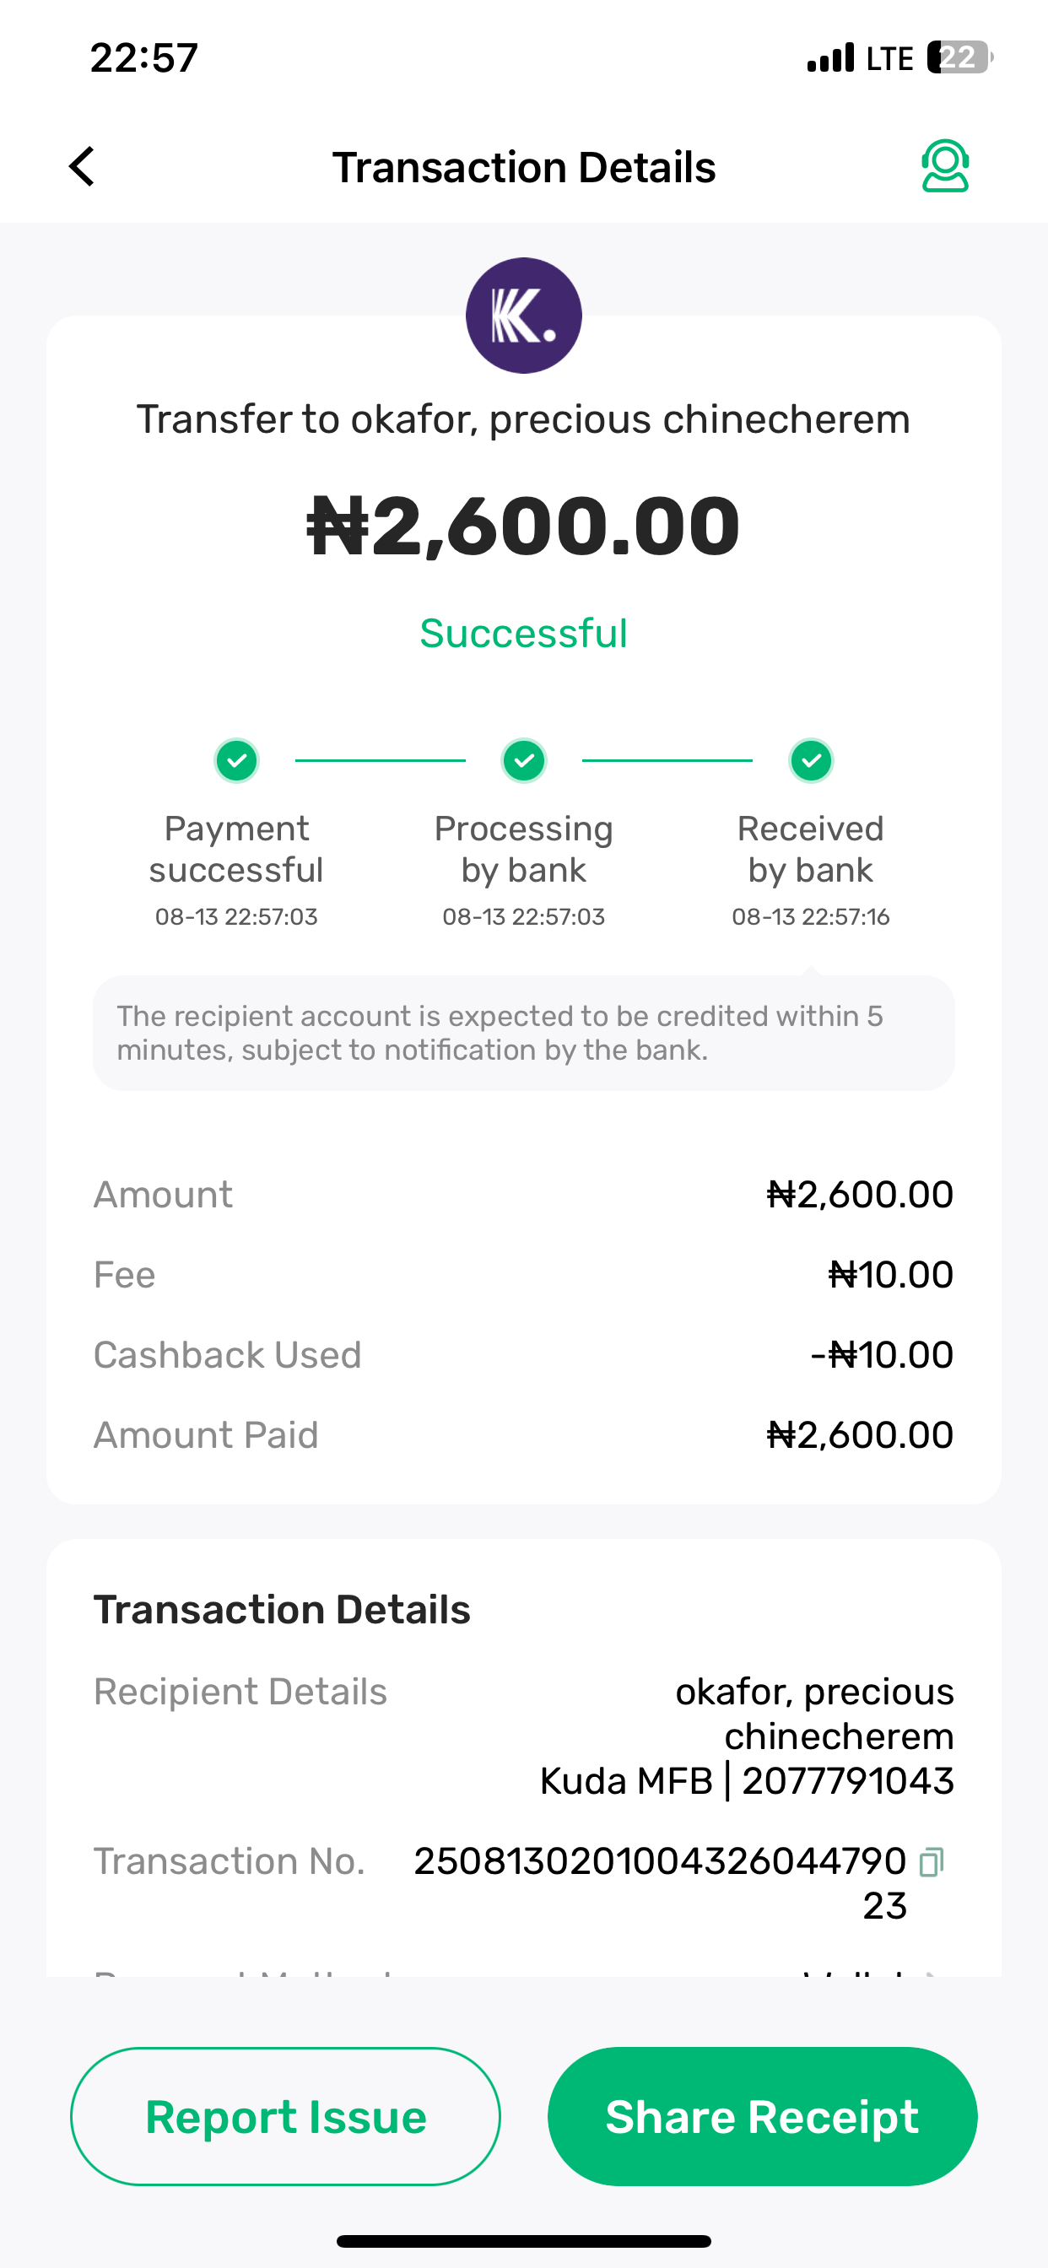Tap the 22:57 clock in status bar
Image resolution: width=1048 pixels, height=2268 pixels.
143,58
